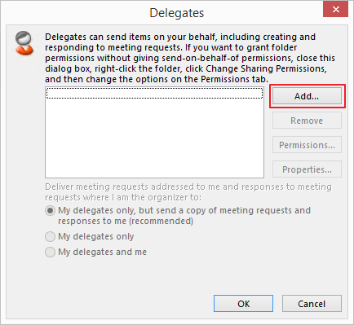Open the Permissions... dialog button

307,145
